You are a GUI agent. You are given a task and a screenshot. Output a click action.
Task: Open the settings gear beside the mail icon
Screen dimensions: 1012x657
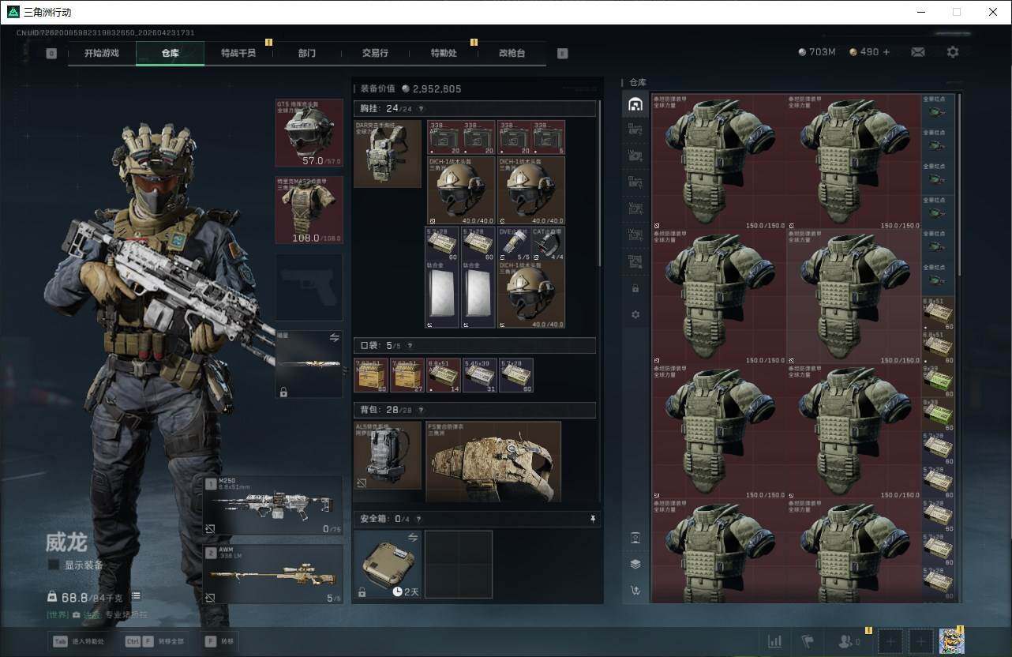[953, 52]
